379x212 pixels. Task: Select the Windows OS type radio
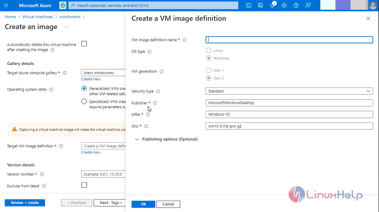(x=209, y=58)
